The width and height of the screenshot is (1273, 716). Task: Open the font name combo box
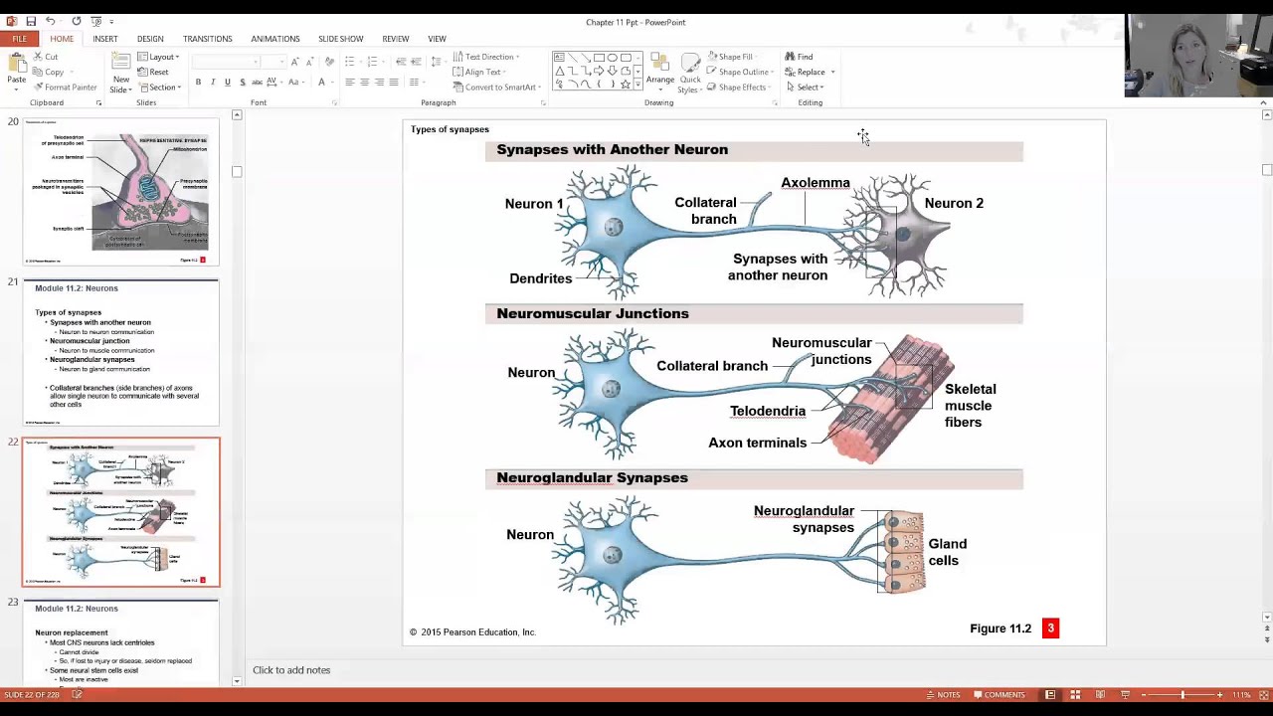(226, 62)
